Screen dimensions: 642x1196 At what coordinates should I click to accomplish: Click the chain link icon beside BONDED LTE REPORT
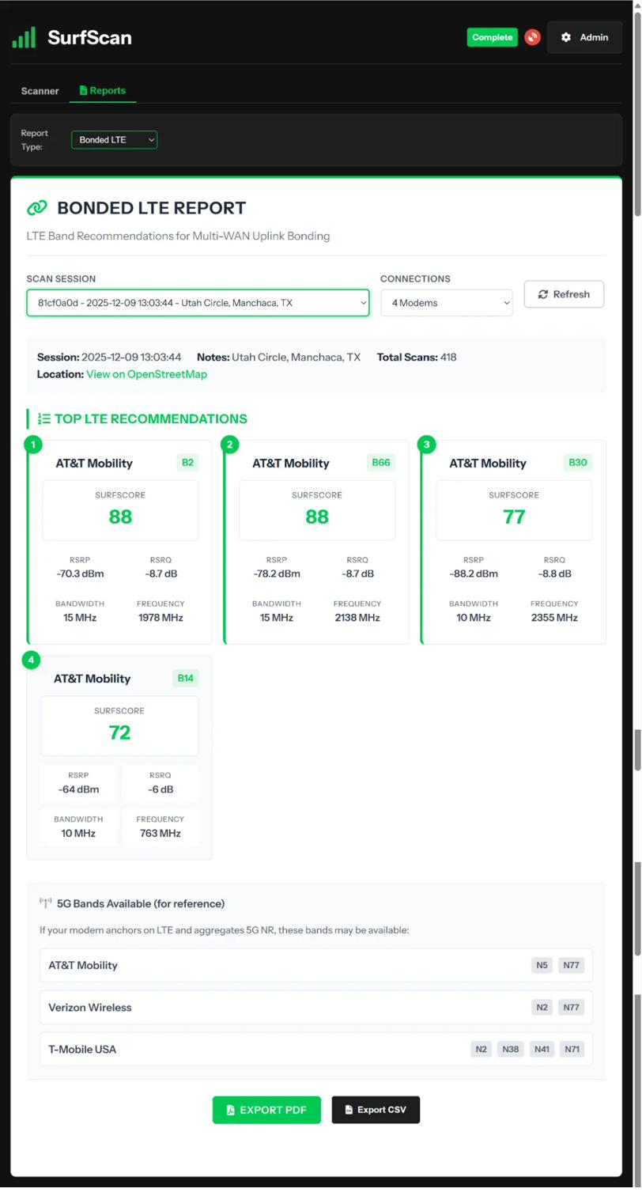37,208
